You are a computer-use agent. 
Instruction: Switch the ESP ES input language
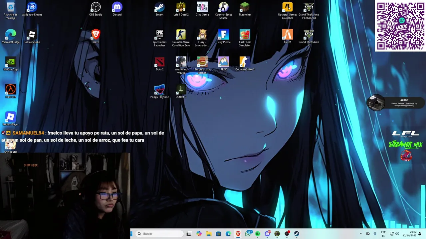tap(383, 234)
